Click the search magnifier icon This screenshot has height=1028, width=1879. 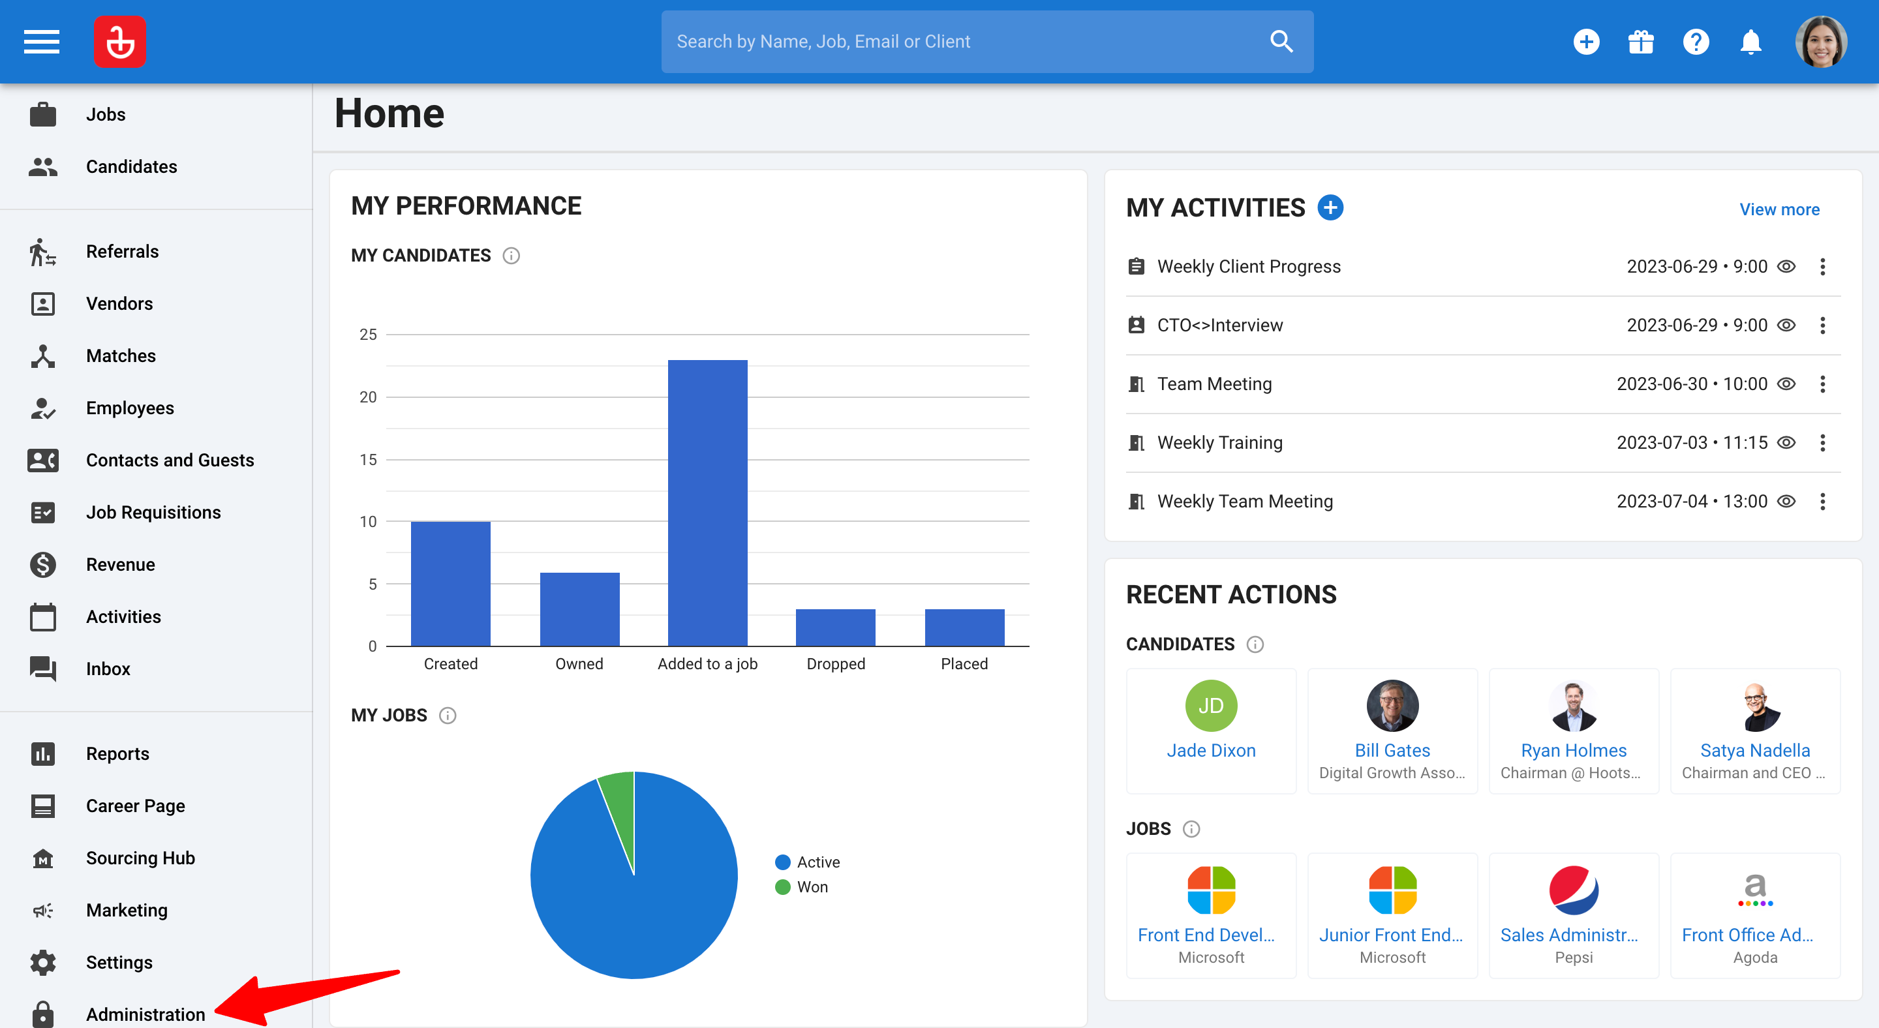[x=1281, y=42]
